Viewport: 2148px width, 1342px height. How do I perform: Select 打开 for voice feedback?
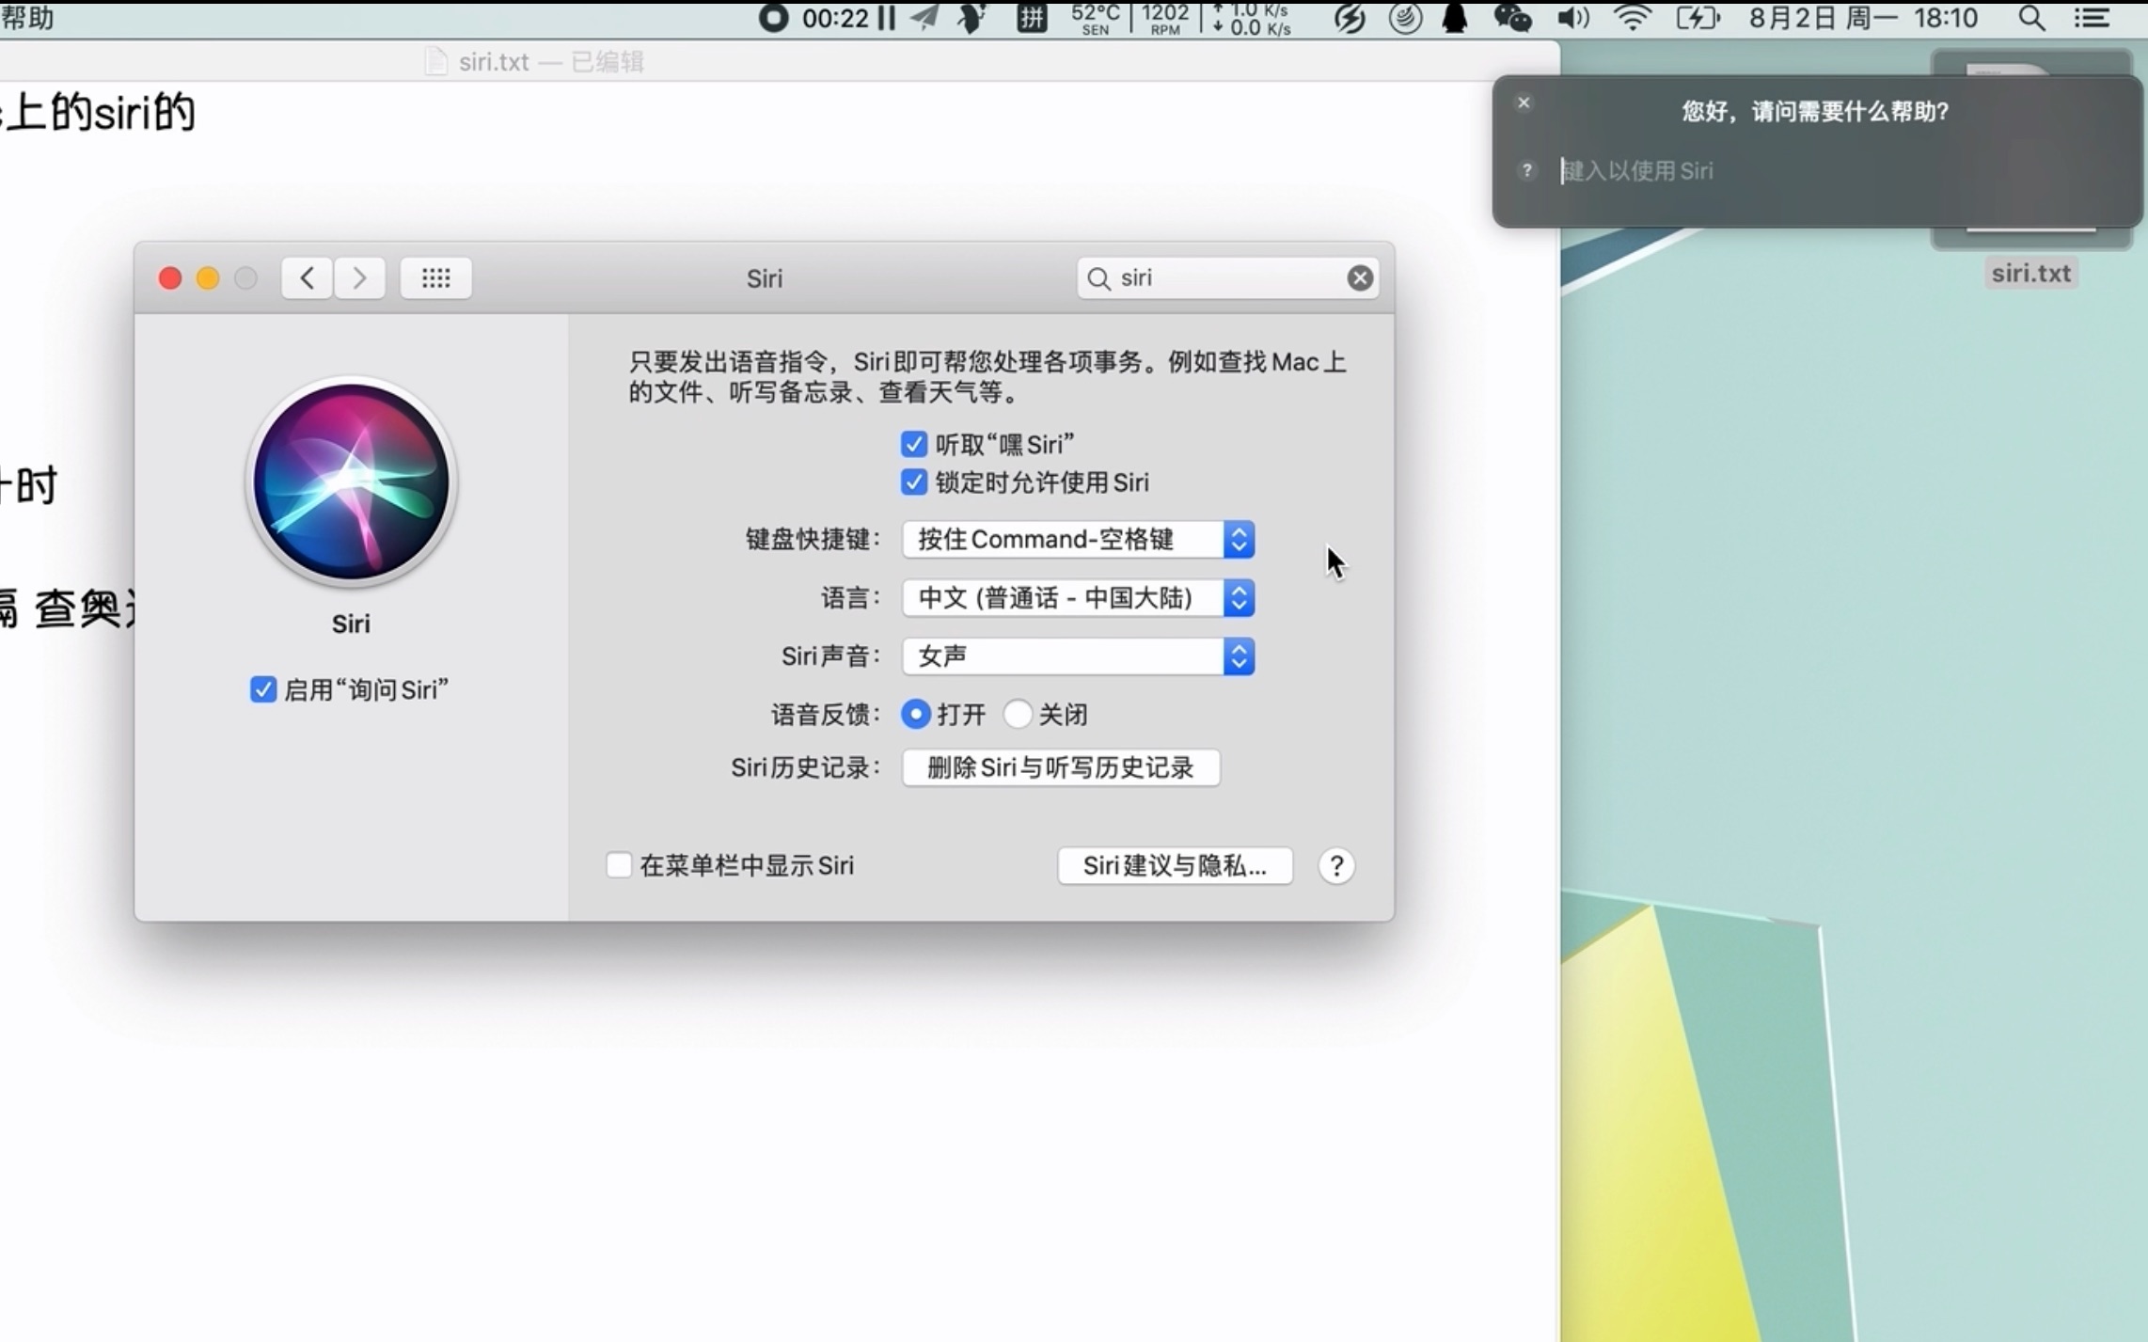pos(915,714)
